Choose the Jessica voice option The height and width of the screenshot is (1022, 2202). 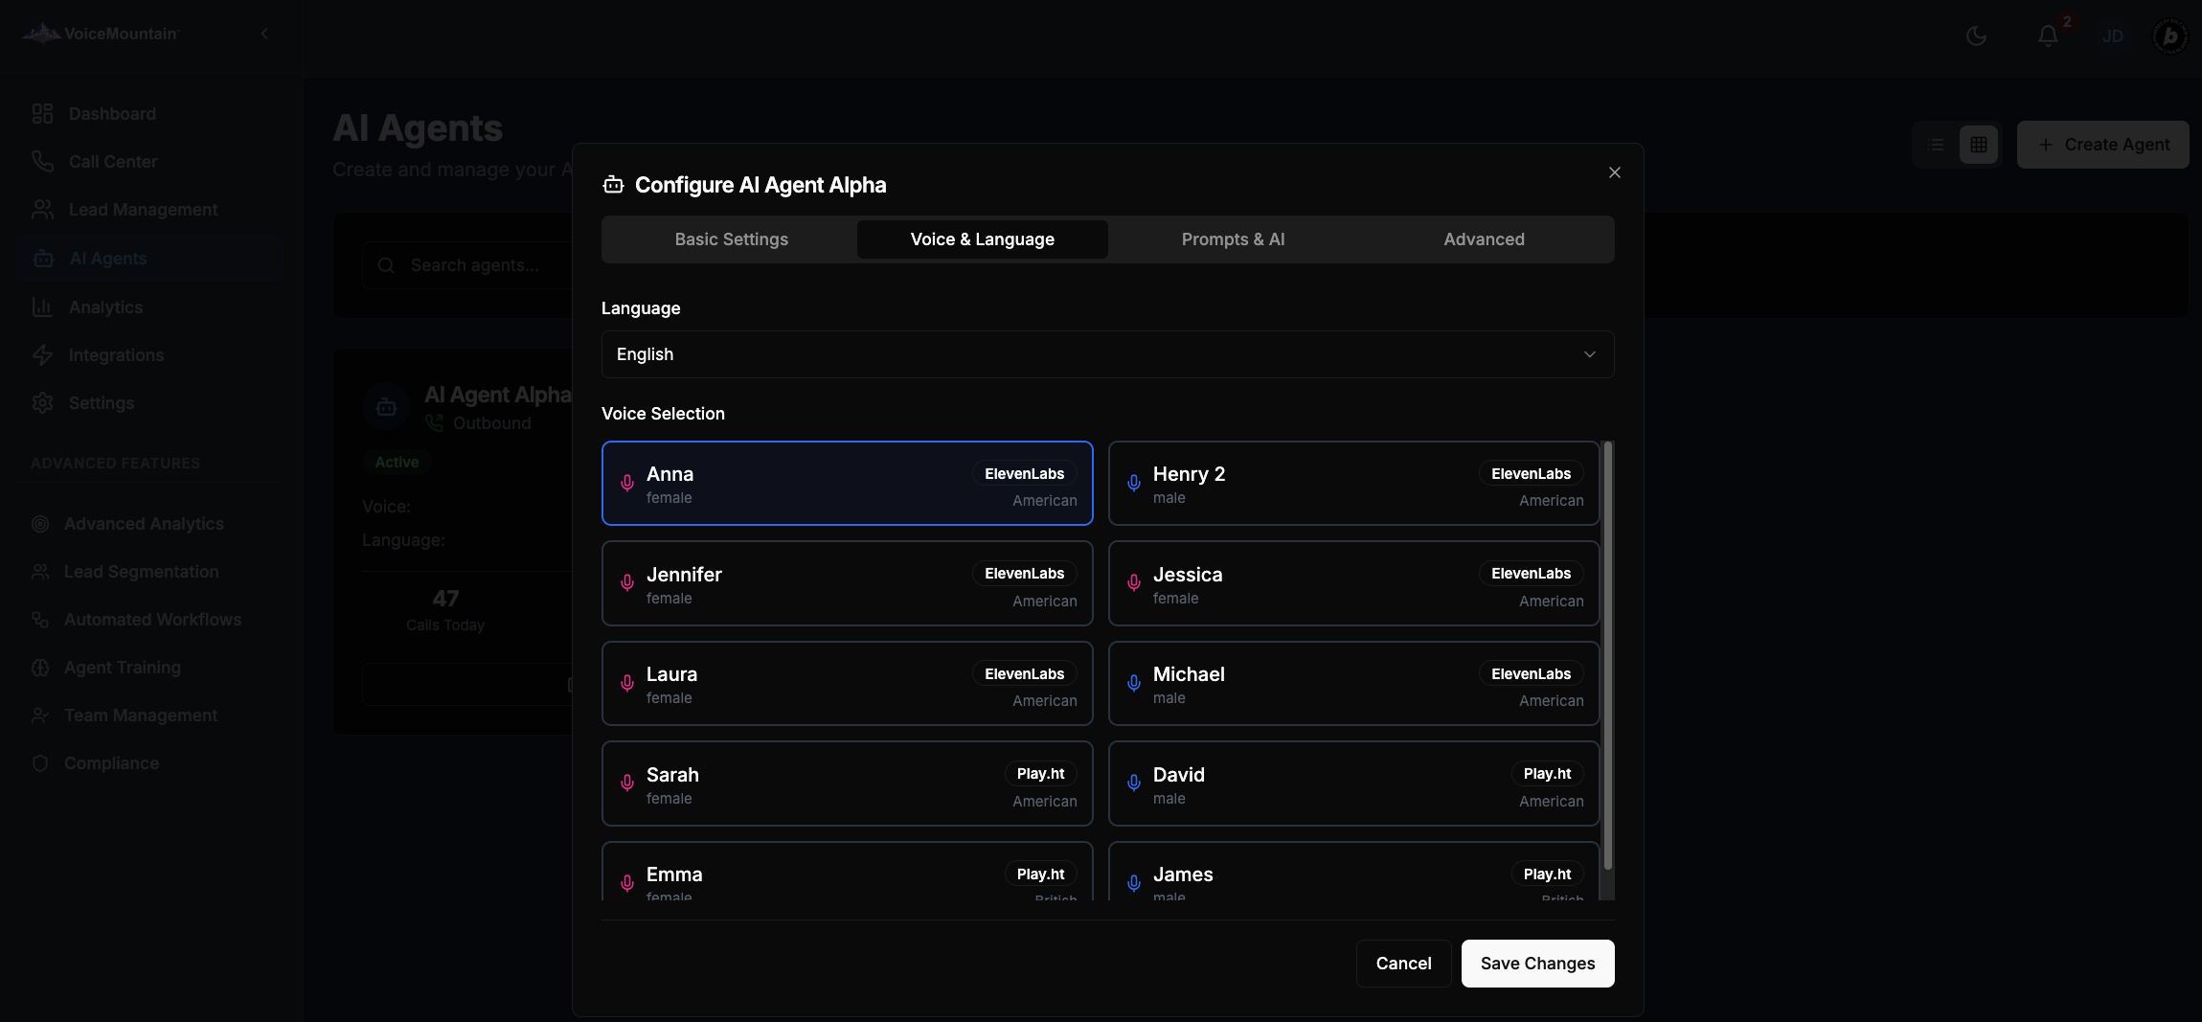[x=1354, y=583]
